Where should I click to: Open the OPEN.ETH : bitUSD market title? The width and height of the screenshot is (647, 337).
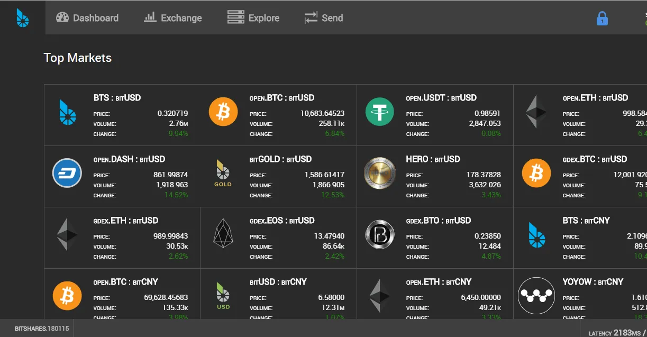click(595, 98)
